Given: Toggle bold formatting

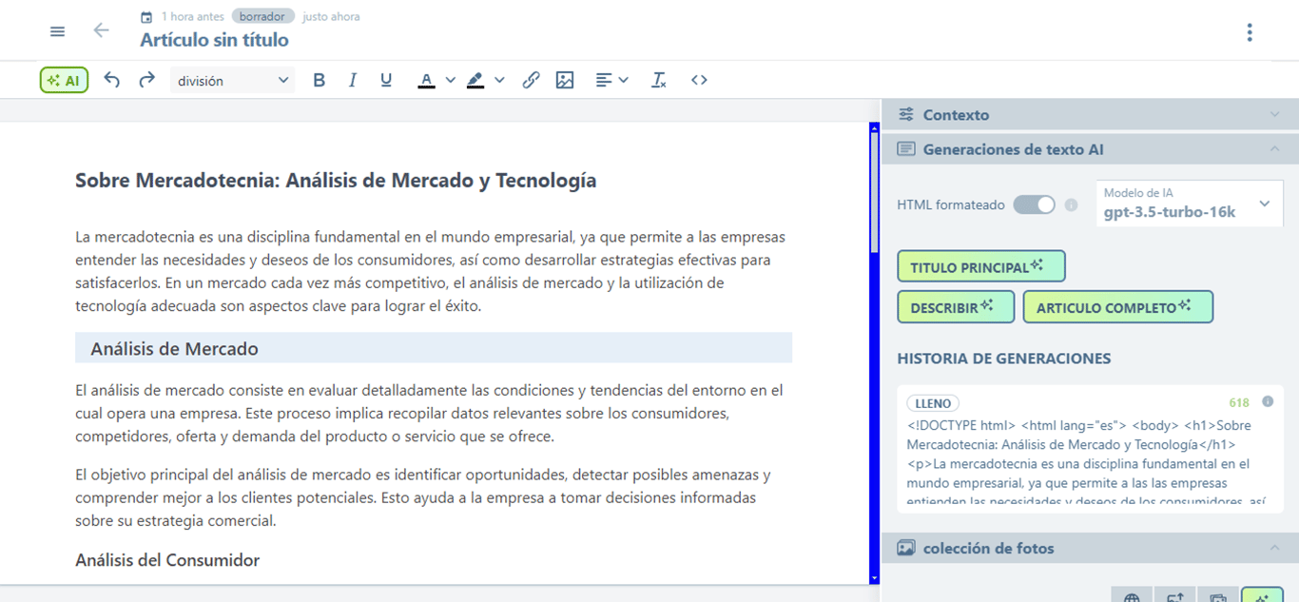Looking at the screenshot, I should 320,81.
